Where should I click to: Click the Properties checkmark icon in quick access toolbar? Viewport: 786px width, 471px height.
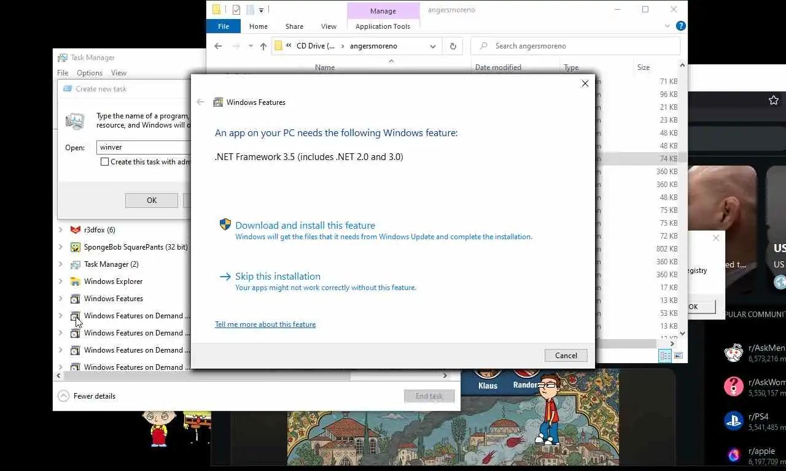coord(236,10)
